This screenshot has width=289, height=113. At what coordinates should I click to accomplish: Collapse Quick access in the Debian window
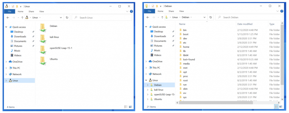pyautogui.click(x=146, y=27)
